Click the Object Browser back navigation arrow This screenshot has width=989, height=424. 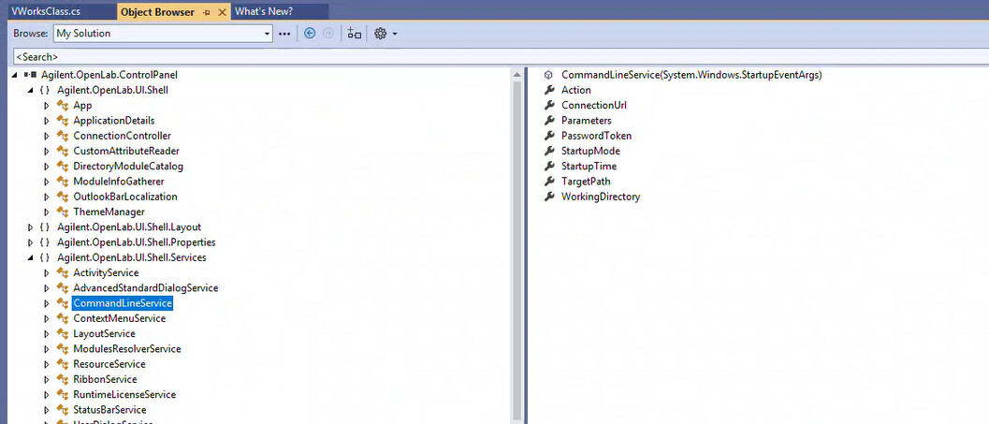(309, 34)
